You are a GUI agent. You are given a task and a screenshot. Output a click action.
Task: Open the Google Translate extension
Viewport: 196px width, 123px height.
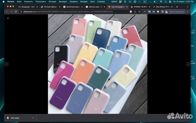149,12
